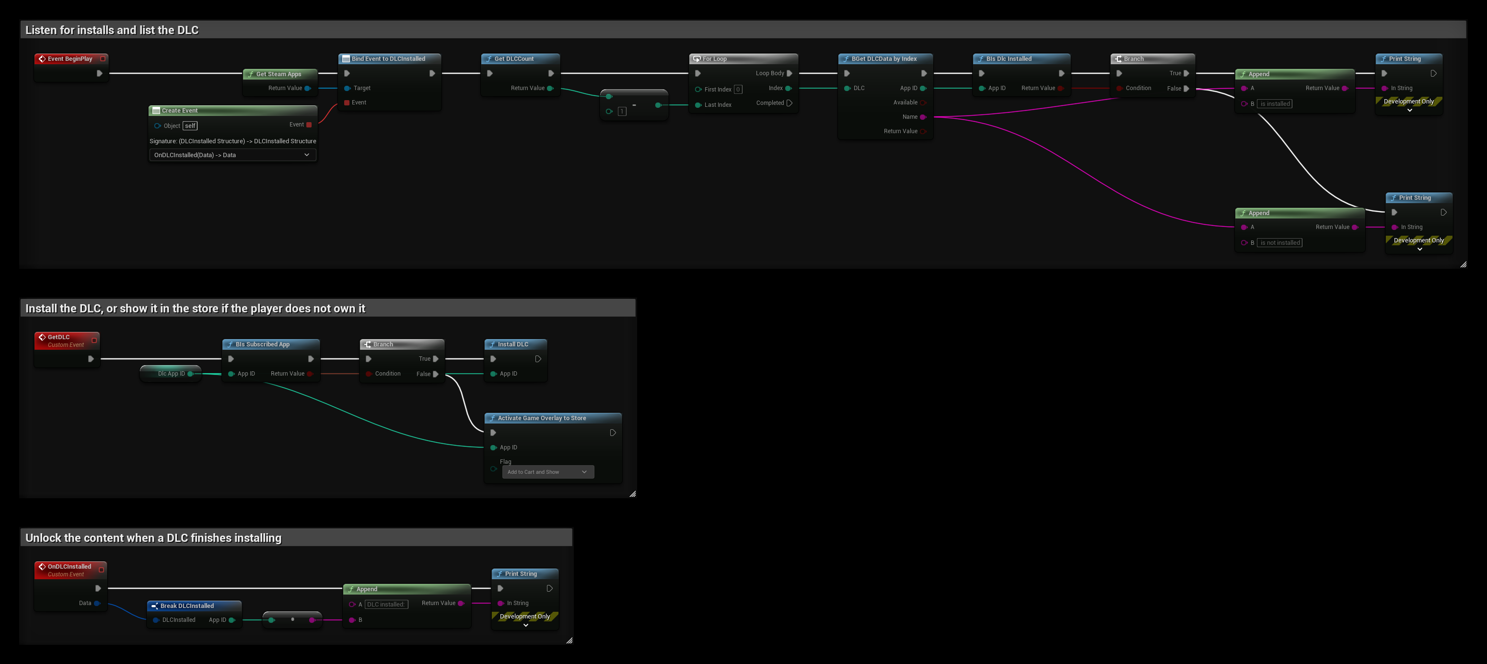This screenshot has height=664, width=1487.
Task: Click the For Loop First Index value field
Action: coord(738,90)
